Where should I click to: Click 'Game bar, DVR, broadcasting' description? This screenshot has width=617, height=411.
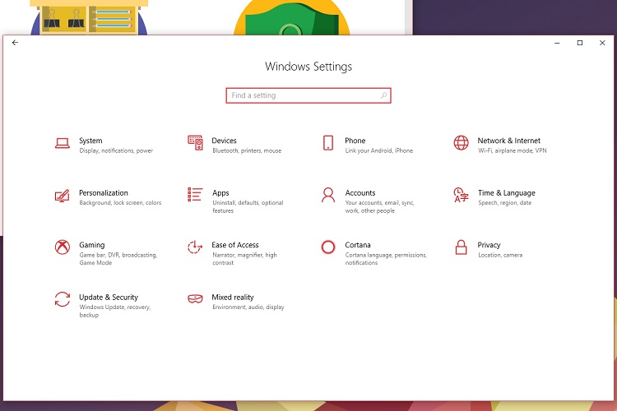pos(118,259)
